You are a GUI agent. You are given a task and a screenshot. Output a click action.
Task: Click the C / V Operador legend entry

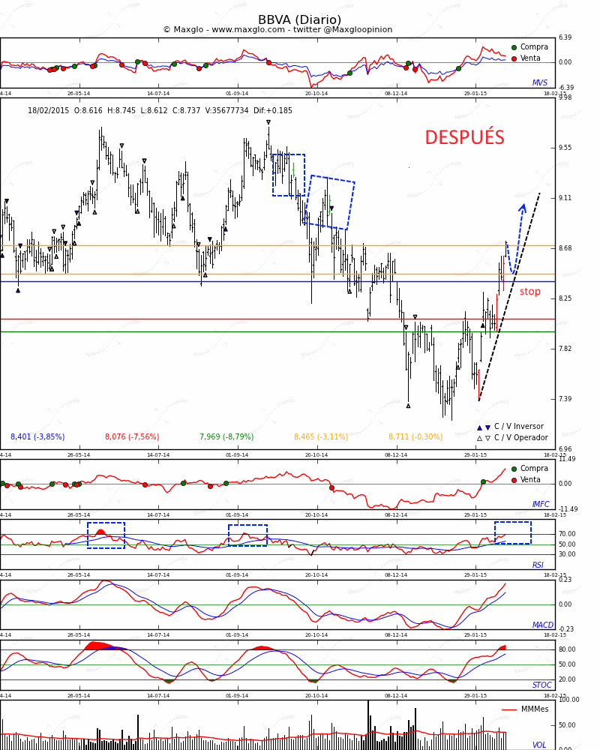pyautogui.click(x=521, y=438)
